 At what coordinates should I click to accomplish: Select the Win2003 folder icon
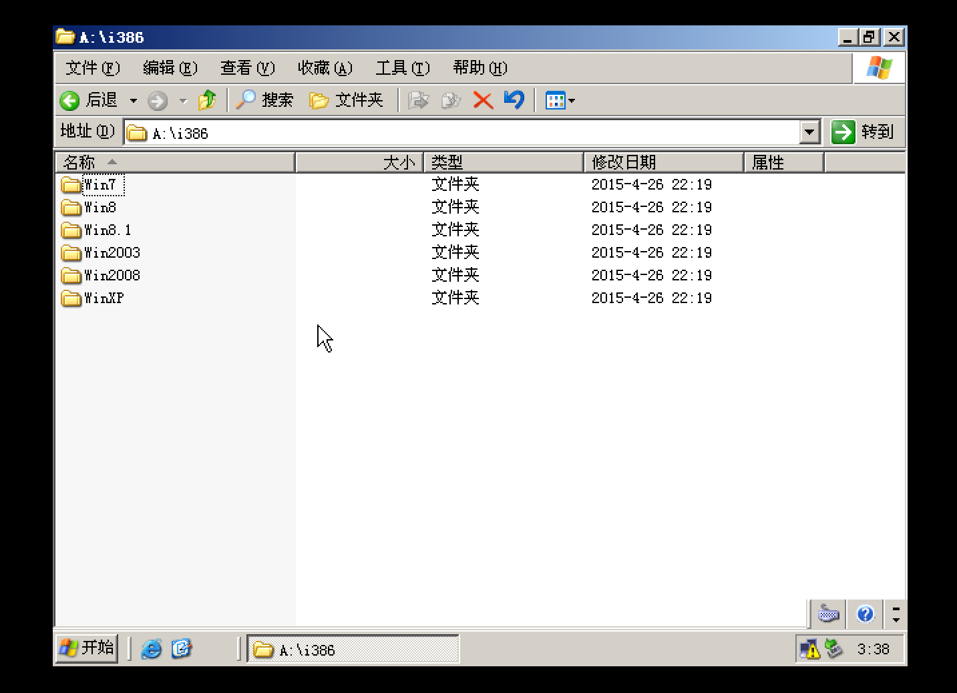coord(71,252)
